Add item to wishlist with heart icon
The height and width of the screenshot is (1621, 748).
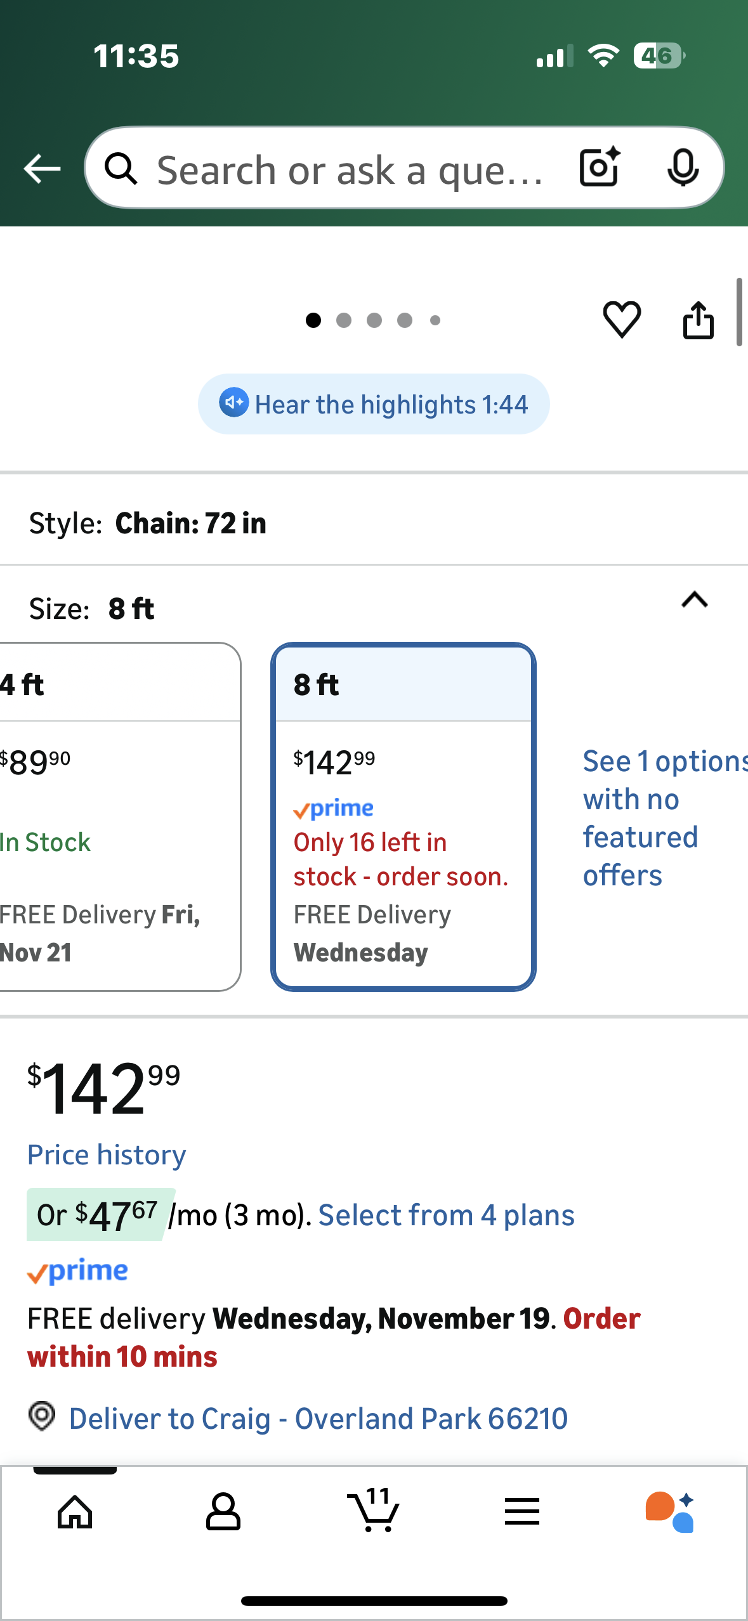coord(622,319)
